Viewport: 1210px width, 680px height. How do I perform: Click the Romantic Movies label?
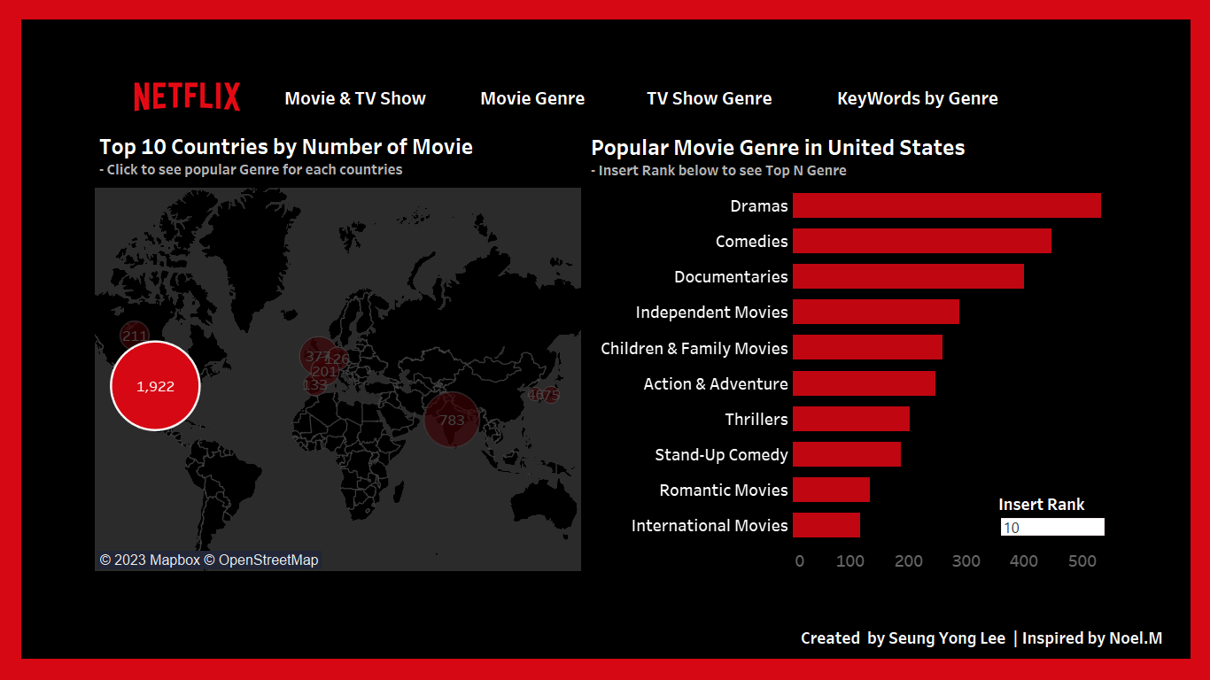(724, 491)
